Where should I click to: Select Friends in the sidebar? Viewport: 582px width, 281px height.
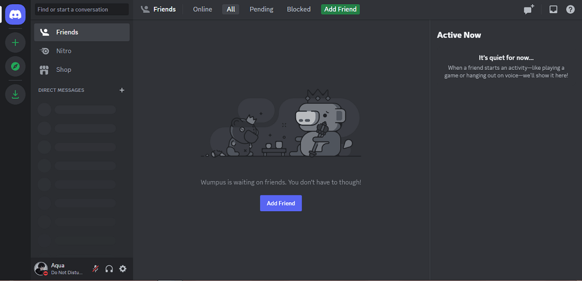(81, 32)
